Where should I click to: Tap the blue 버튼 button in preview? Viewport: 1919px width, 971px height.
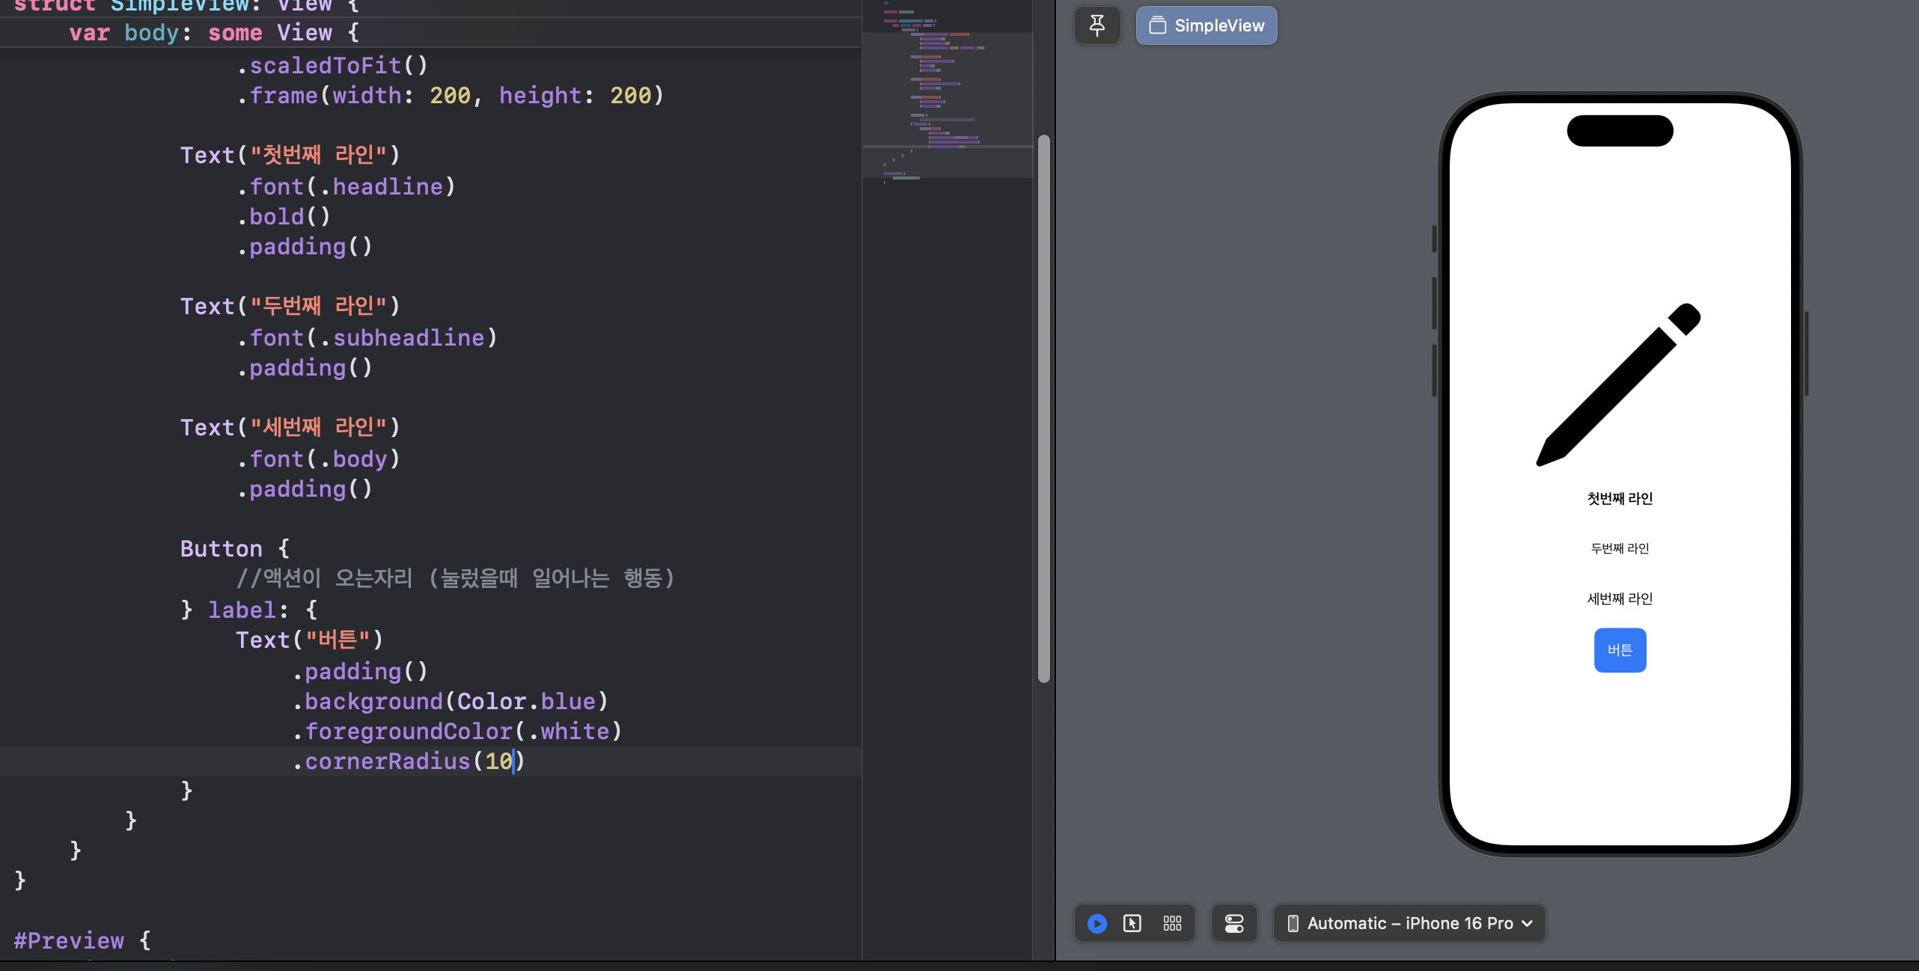pos(1620,650)
